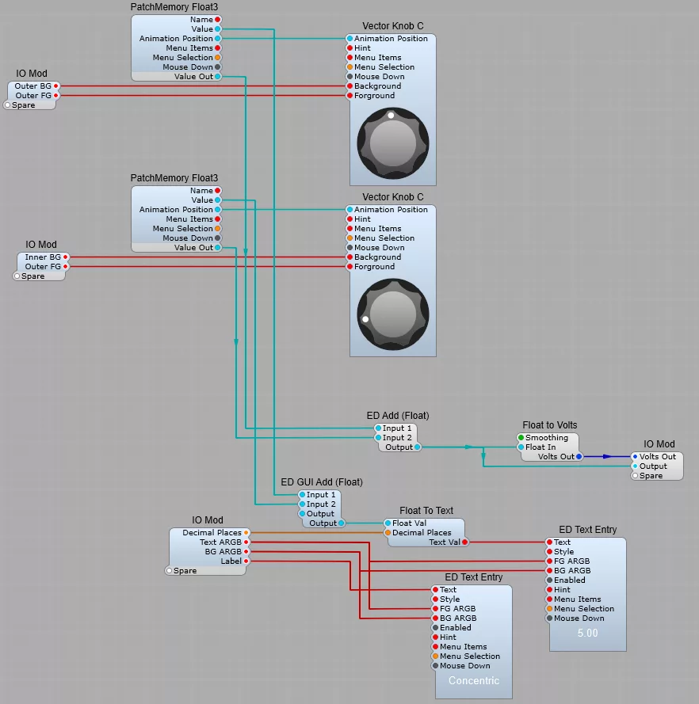Select Text ARGB pin on IO Mod
The height and width of the screenshot is (704, 699).
click(246, 542)
